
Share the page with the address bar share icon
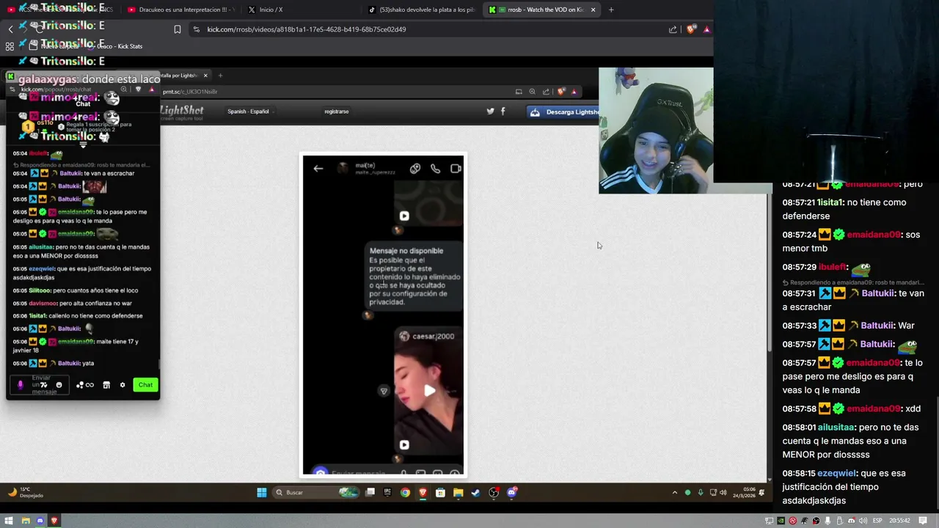coord(673,29)
